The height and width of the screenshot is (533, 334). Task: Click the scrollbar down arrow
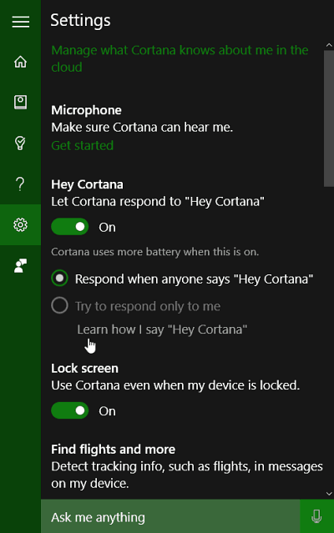[x=329, y=494]
